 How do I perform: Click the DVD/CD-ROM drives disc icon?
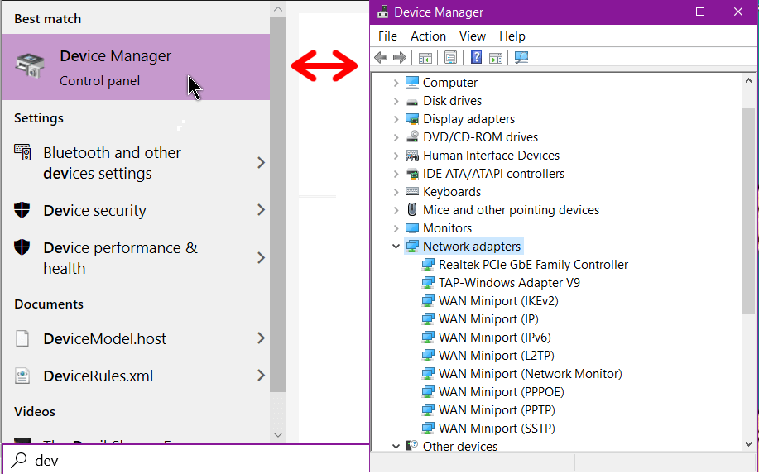[411, 136]
